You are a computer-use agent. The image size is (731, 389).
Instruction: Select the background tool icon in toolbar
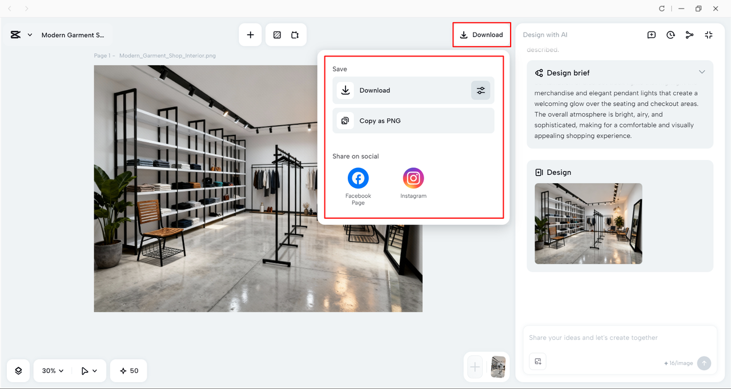click(x=277, y=35)
